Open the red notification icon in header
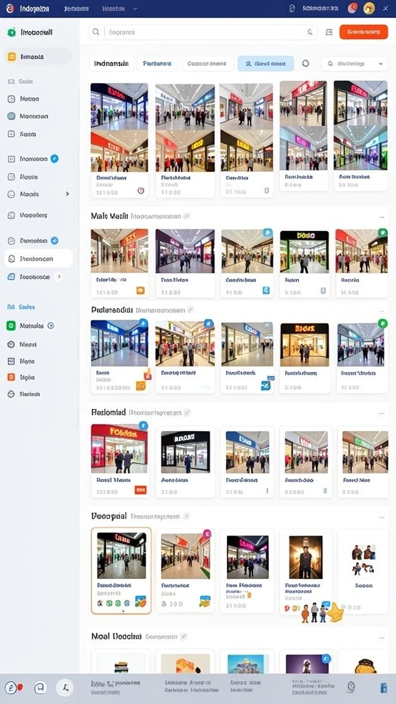This screenshot has width=396, height=704. click(353, 8)
